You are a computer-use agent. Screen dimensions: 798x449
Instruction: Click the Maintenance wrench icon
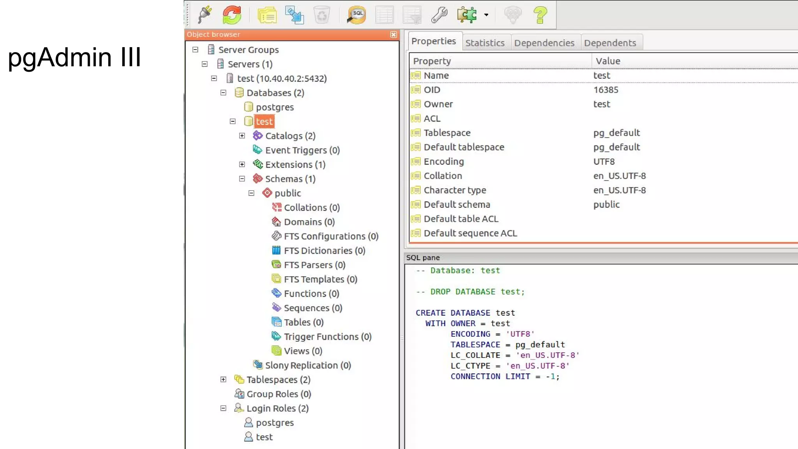439,15
